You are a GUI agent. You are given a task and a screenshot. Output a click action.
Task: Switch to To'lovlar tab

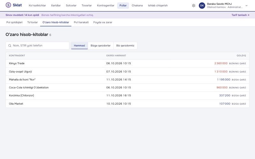click(x=33, y=22)
